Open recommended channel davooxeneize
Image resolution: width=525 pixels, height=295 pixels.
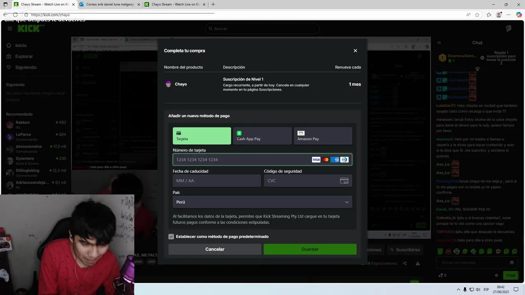(36, 149)
